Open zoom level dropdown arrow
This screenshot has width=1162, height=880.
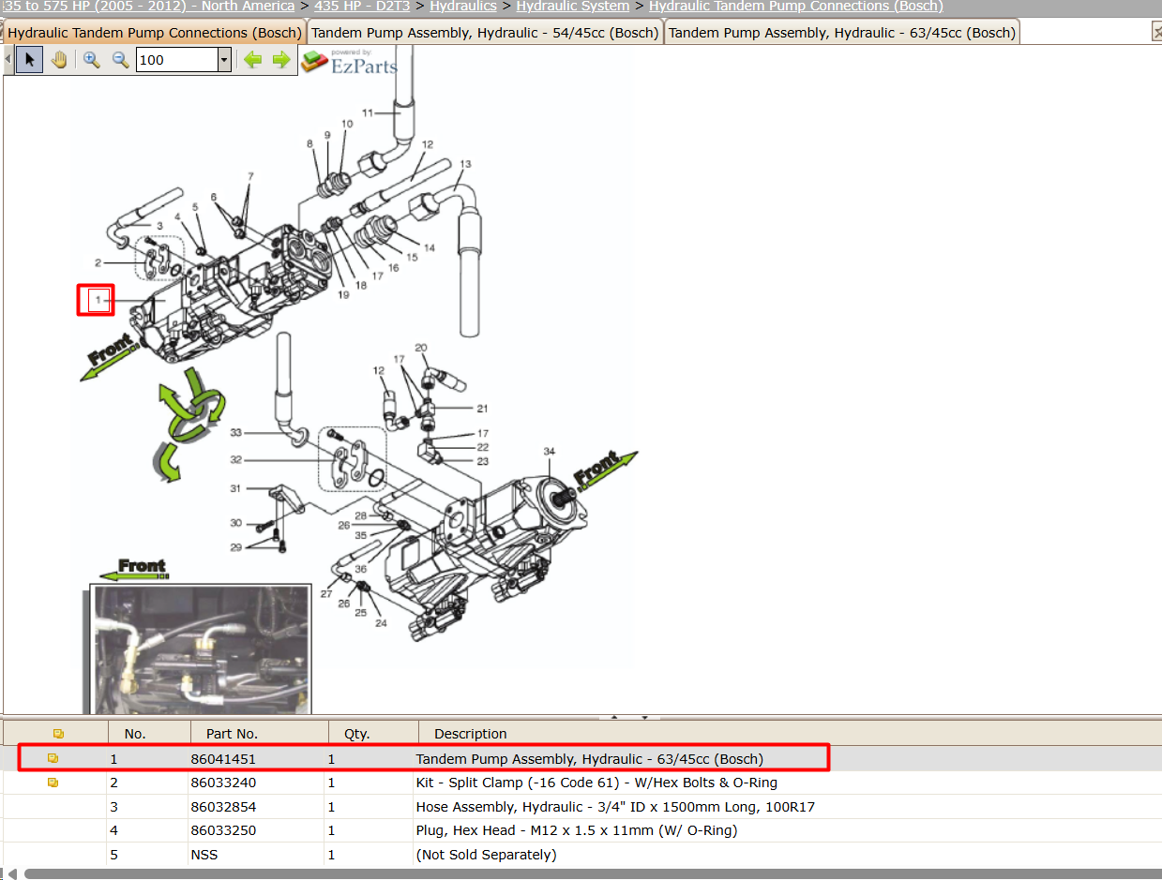click(x=224, y=60)
